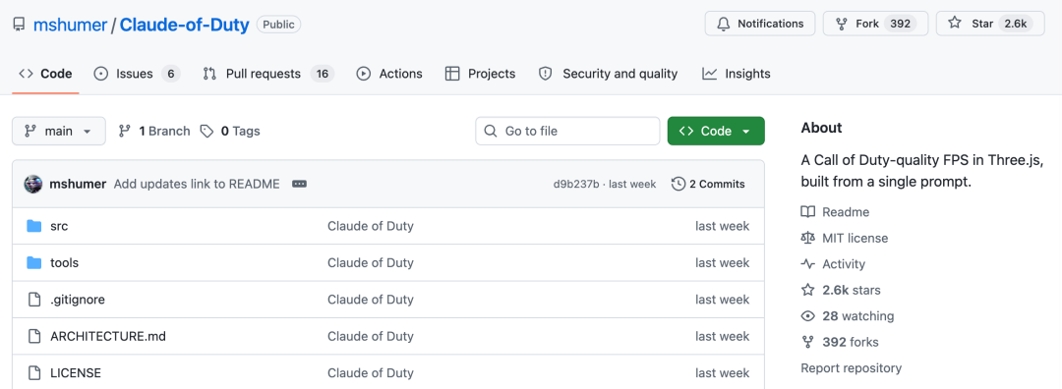View the 1 Branch link
The height and width of the screenshot is (389, 1062).
pos(154,132)
